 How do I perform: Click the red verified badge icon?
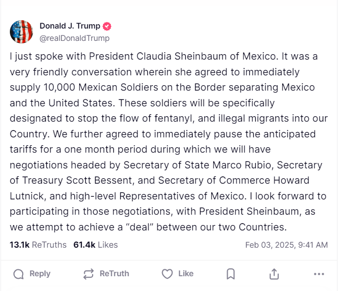click(x=107, y=26)
